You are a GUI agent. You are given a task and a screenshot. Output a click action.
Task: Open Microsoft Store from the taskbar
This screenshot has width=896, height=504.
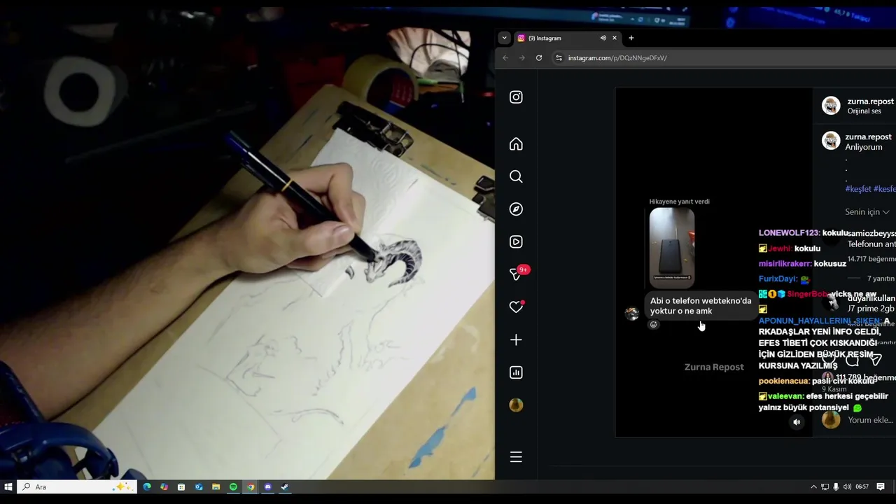click(x=181, y=486)
